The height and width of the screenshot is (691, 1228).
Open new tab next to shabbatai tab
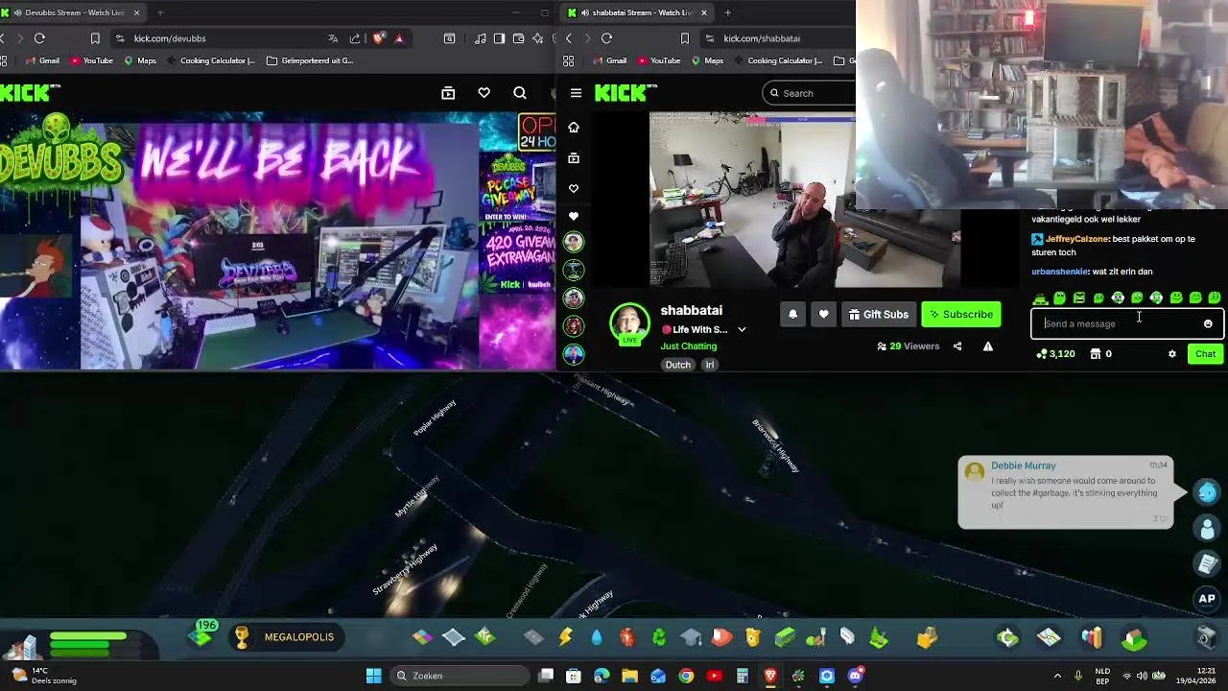tap(727, 12)
